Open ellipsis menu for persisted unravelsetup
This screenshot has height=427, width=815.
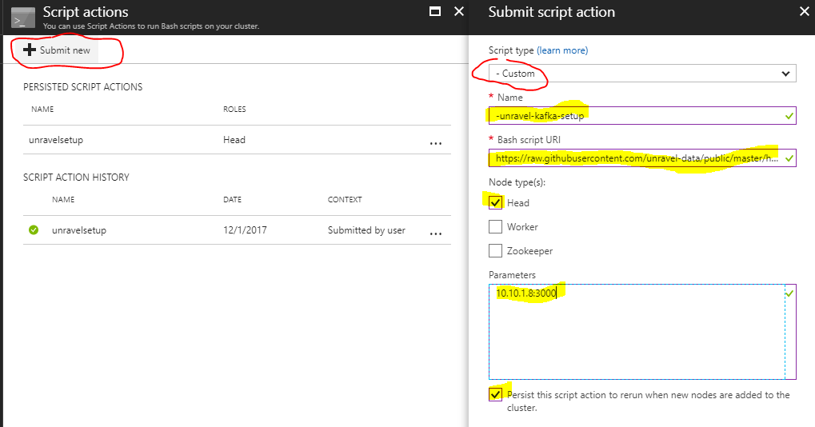point(436,143)
